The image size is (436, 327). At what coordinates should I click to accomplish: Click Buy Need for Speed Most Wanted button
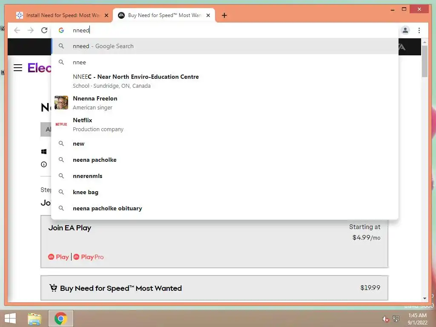(215, 288)
